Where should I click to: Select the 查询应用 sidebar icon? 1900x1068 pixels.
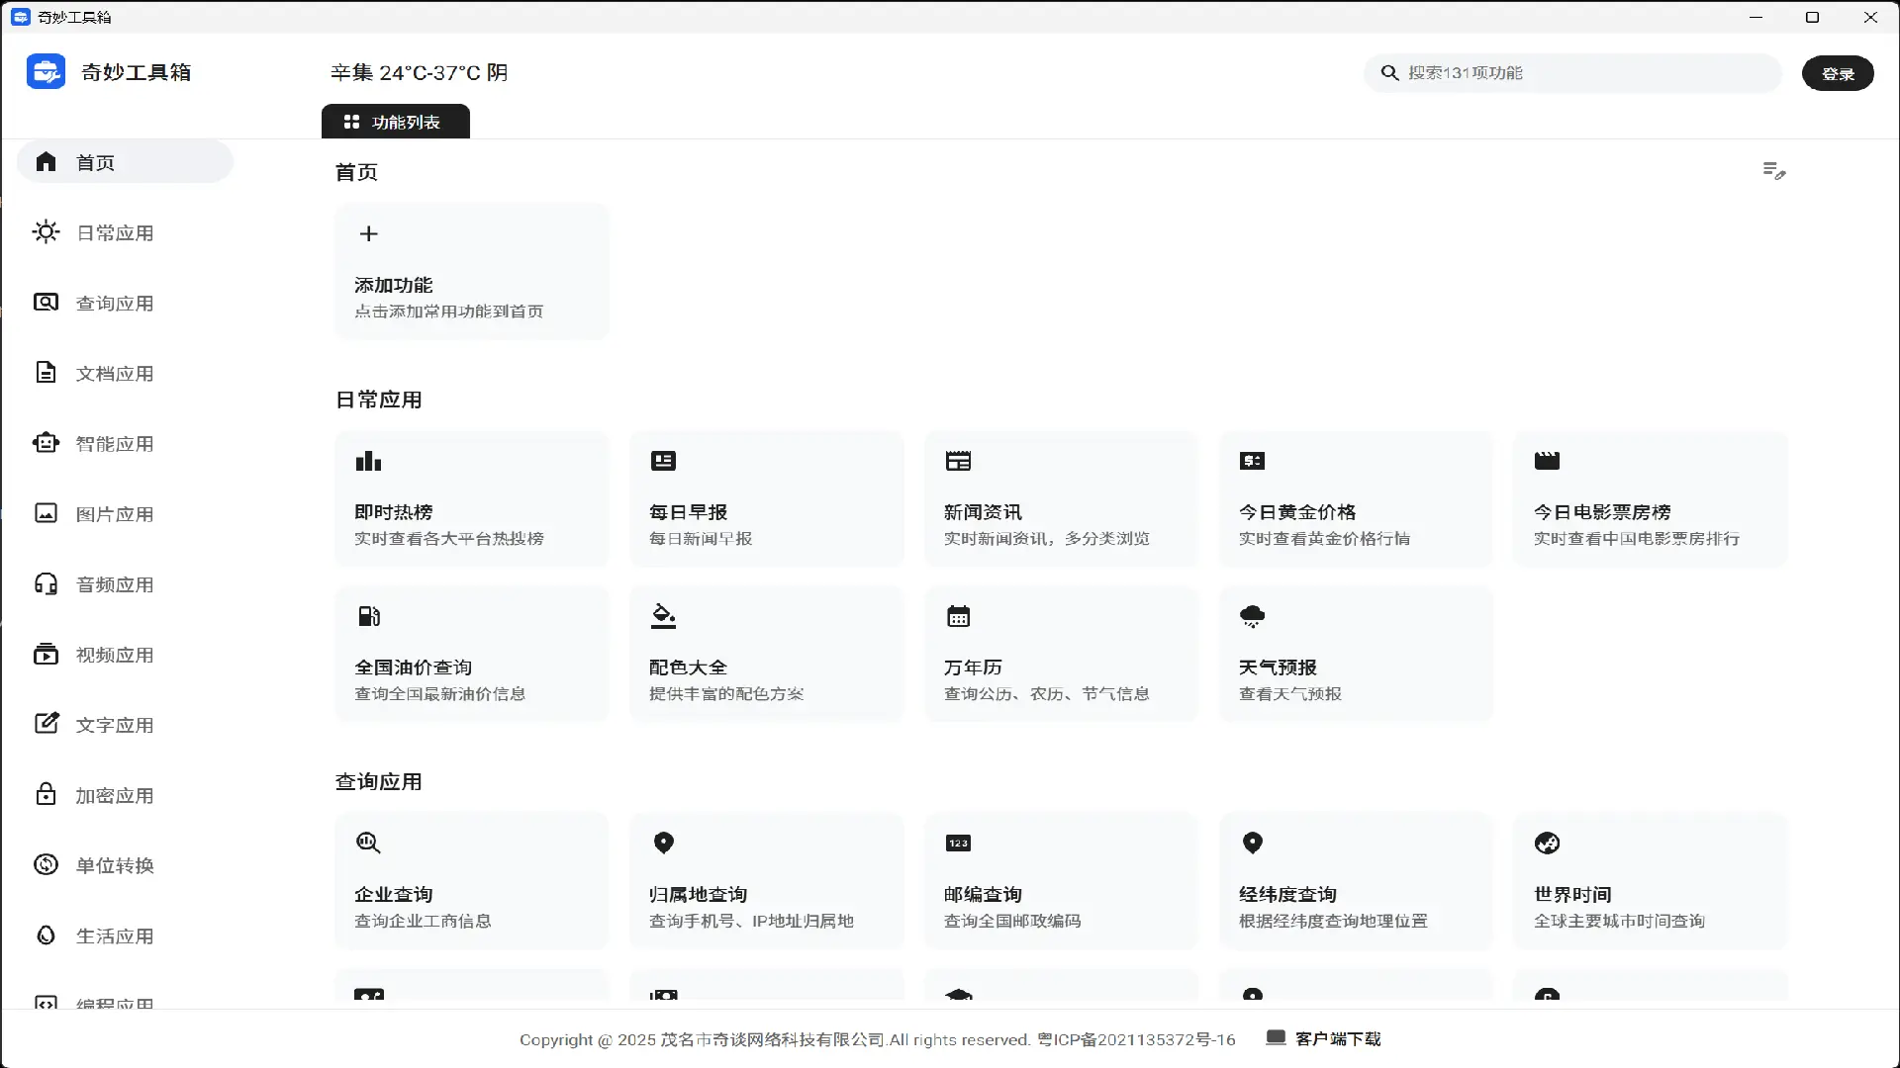47,302
